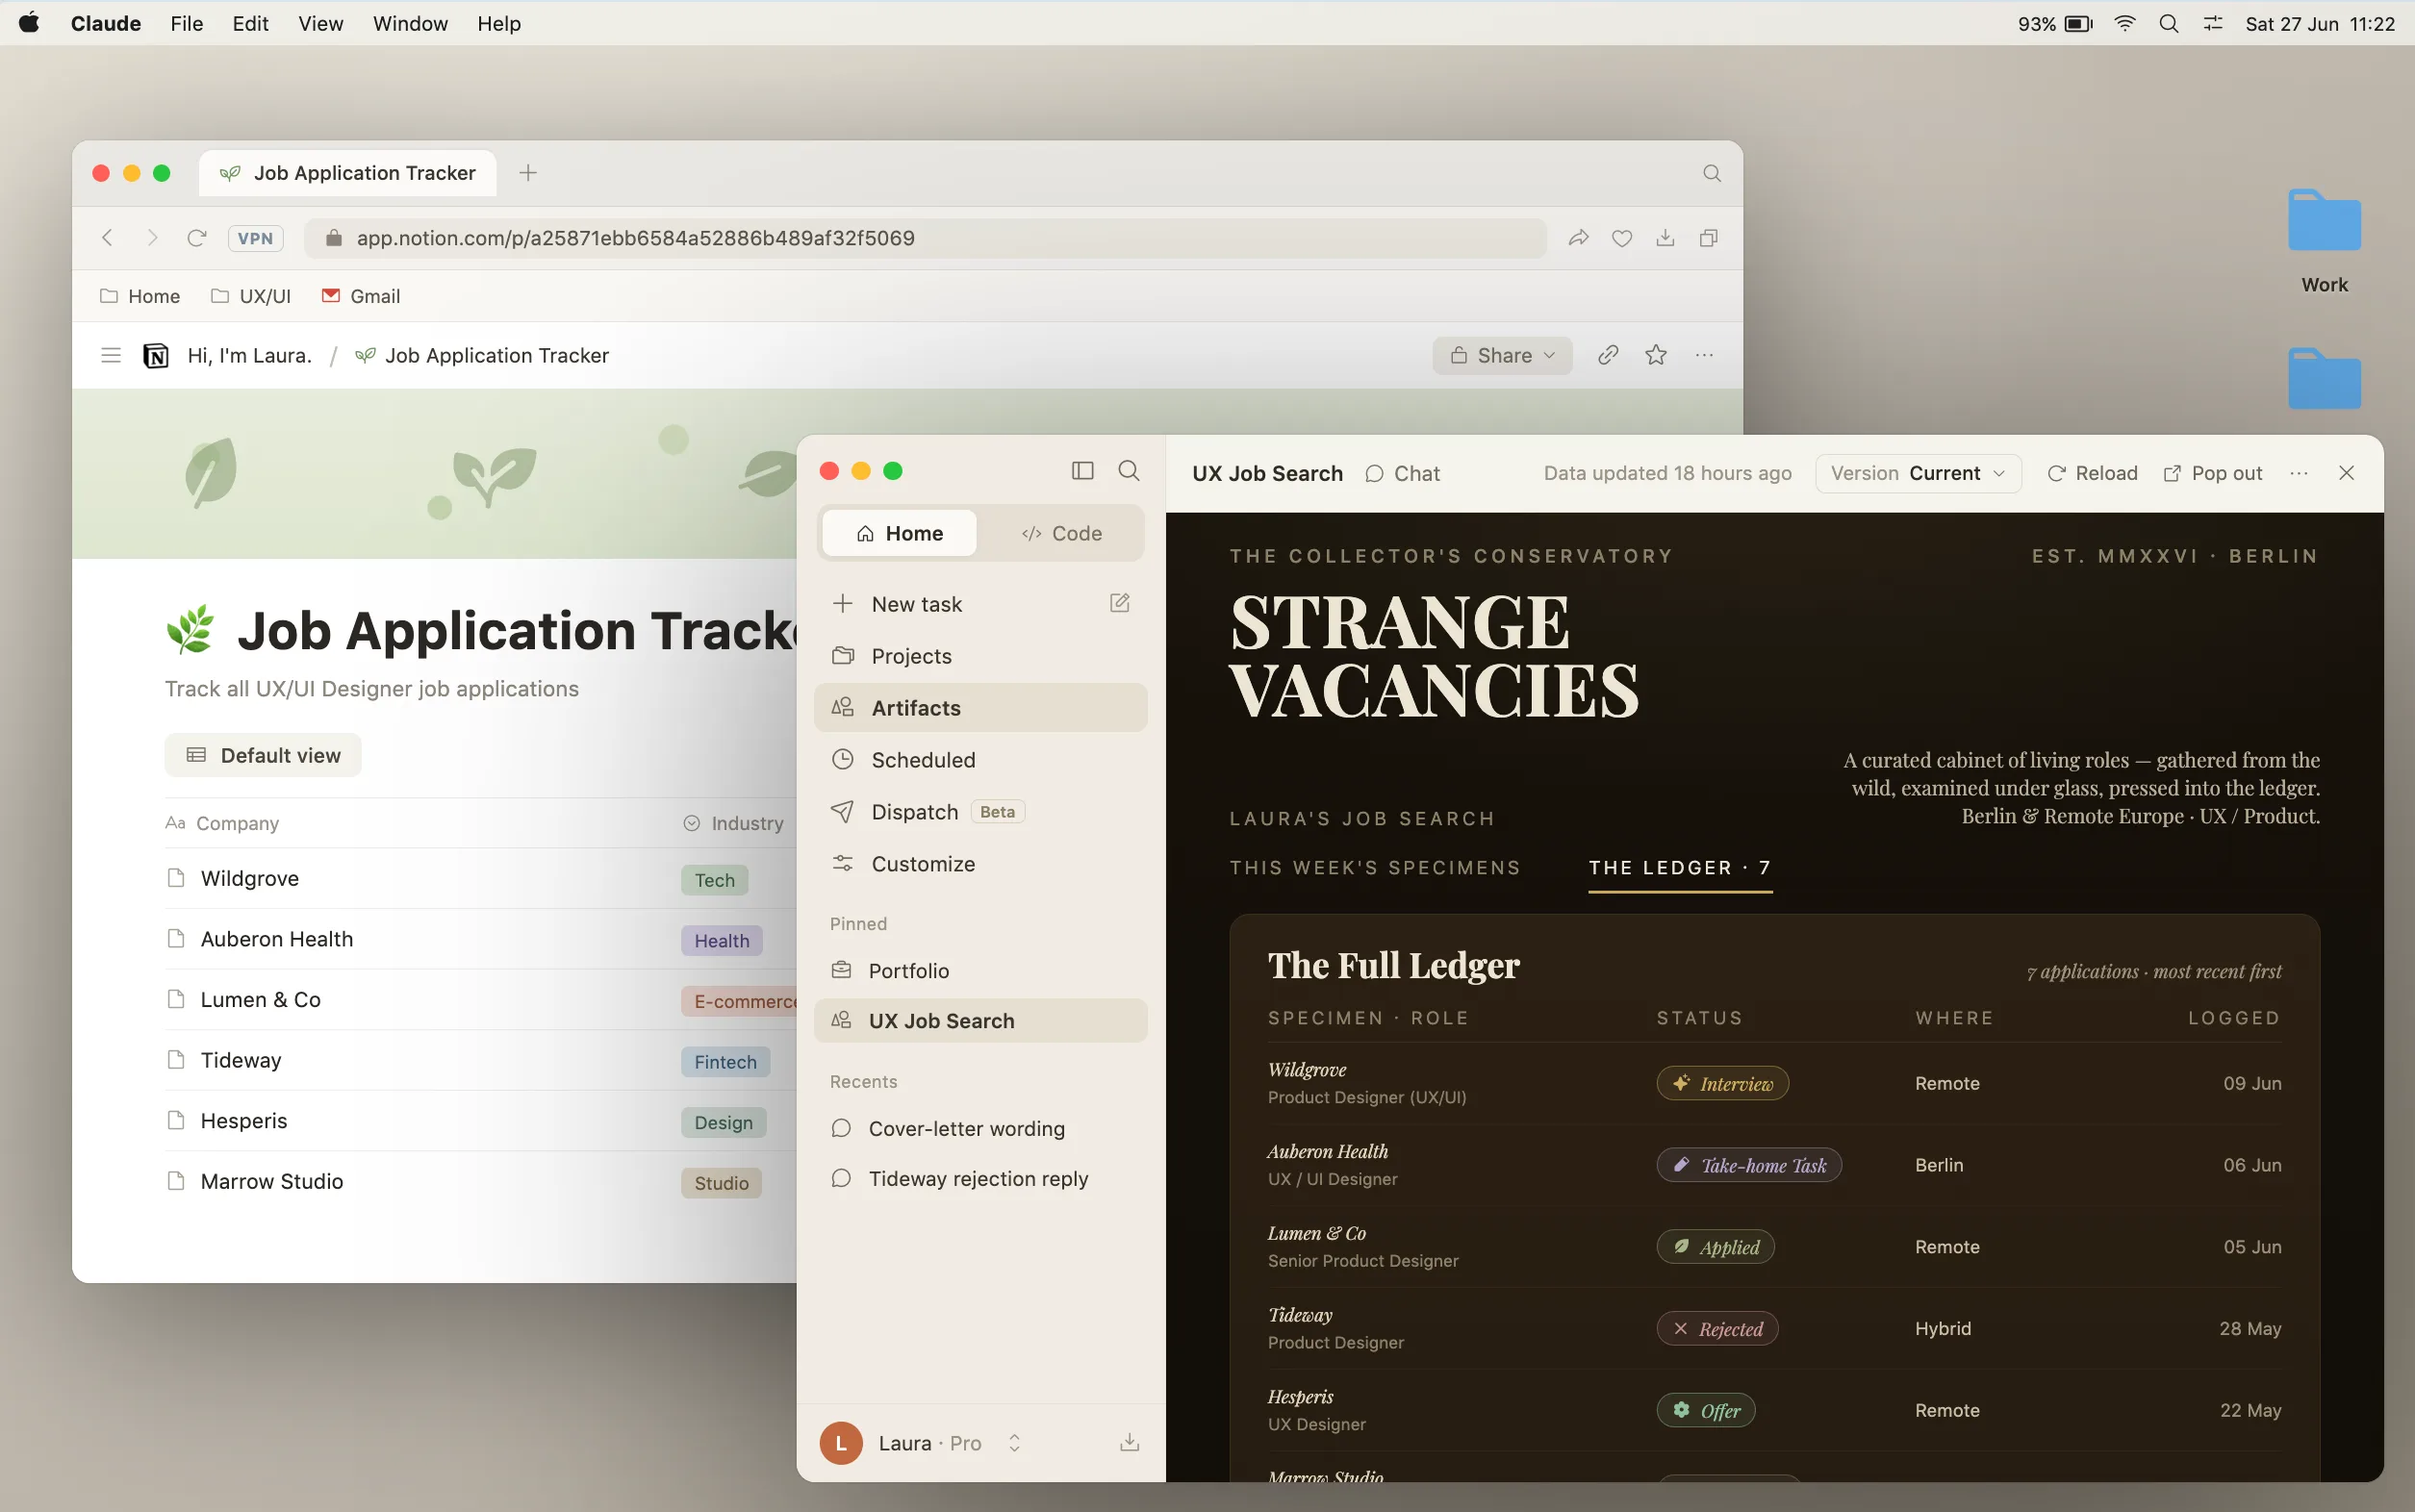Click the download icon next to Laura Pro
The image size is (2415, 1512).
point(1130,1442)
